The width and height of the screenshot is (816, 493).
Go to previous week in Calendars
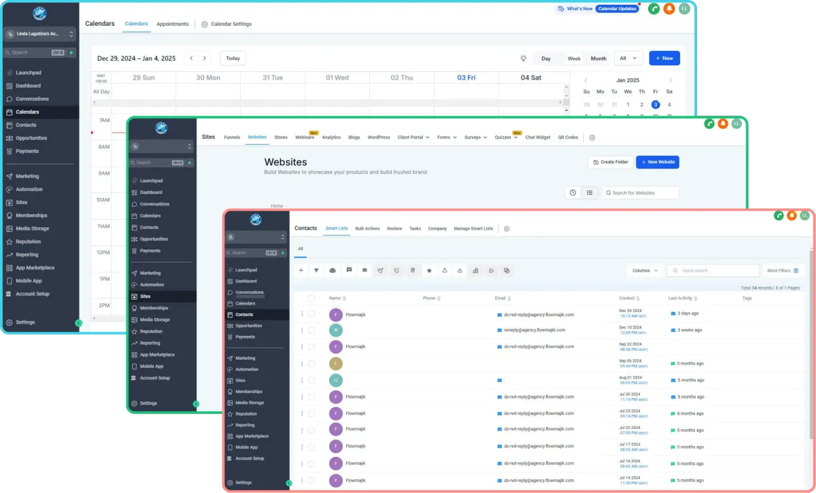[191, 58]
